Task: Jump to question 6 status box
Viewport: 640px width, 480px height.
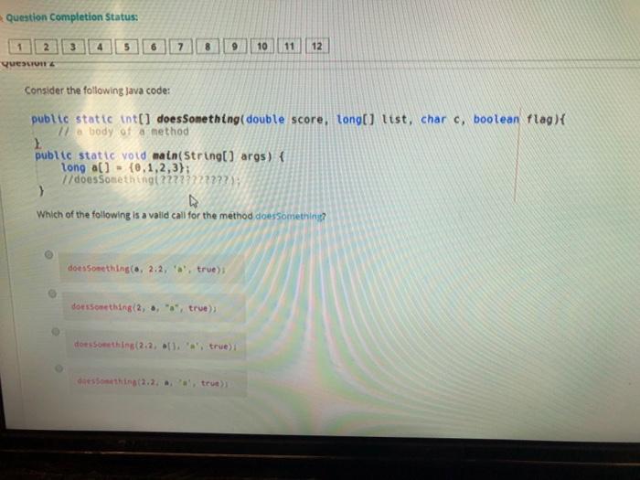Action: (x=154, y=47)
